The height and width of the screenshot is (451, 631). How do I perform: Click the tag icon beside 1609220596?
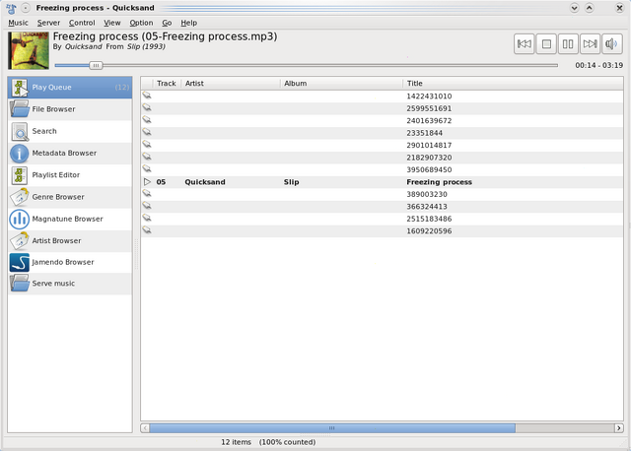[x=147, y=230]
